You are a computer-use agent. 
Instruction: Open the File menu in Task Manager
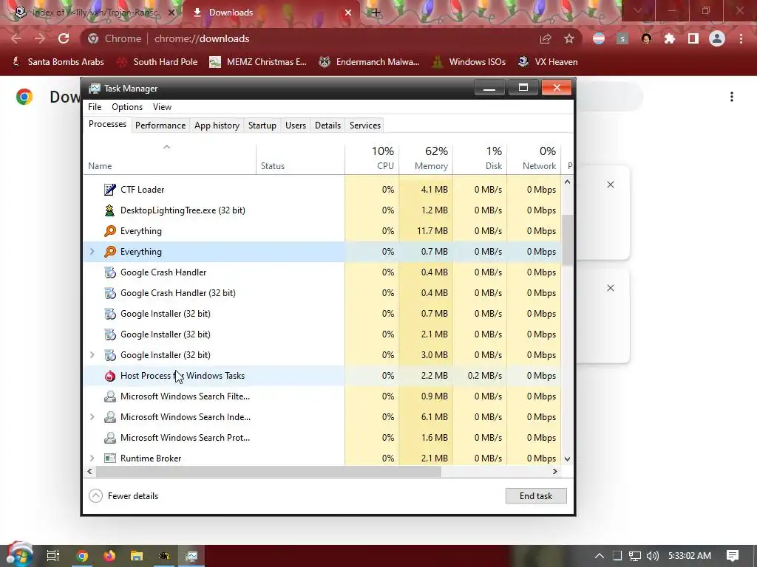[95, 107]
